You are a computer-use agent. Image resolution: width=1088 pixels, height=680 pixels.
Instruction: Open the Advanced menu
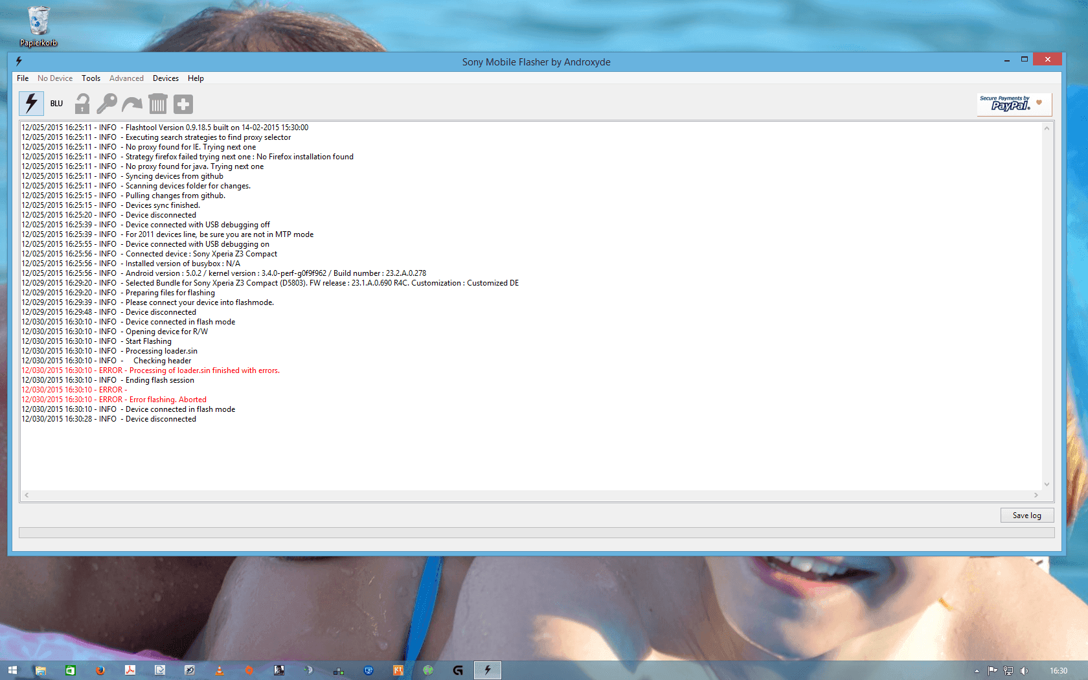click(x=126, y=78)
